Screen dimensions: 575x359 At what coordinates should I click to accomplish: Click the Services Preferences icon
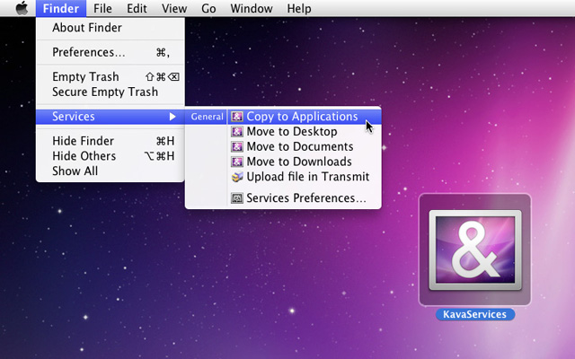tap(237, 198)
